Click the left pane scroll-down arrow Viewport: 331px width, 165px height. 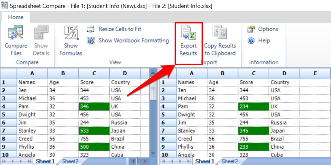153,153
